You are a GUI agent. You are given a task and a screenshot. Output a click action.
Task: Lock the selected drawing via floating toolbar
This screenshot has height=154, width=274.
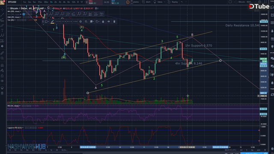pyautogui.click(x=103, y=21)
